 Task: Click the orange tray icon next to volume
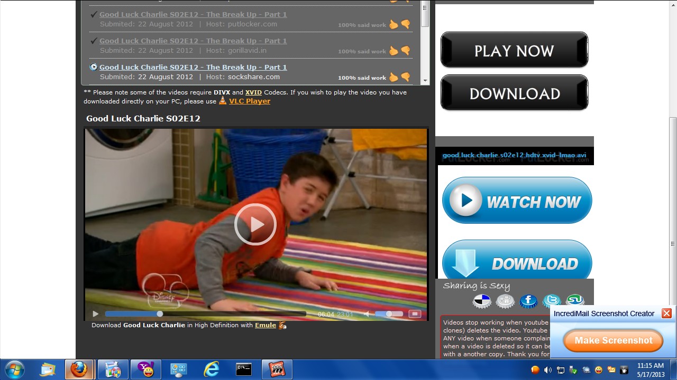tap(535, 370)
